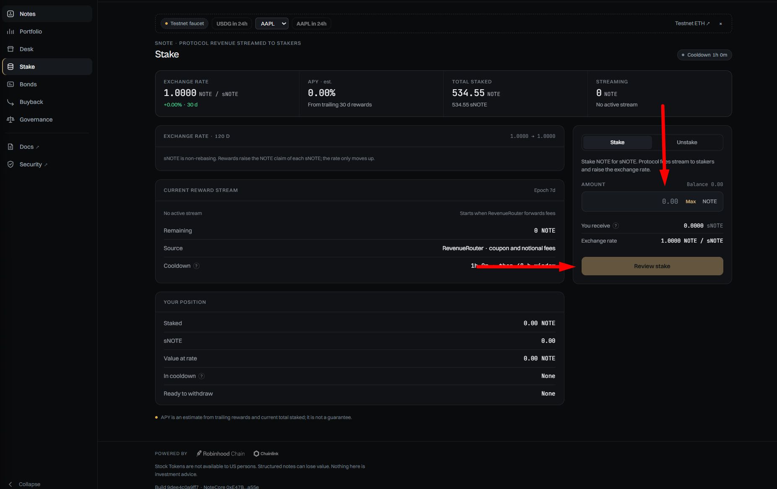777x489 pixels.
Task: Click the From trailing 30 d rewards text
Action: point(340,105)
